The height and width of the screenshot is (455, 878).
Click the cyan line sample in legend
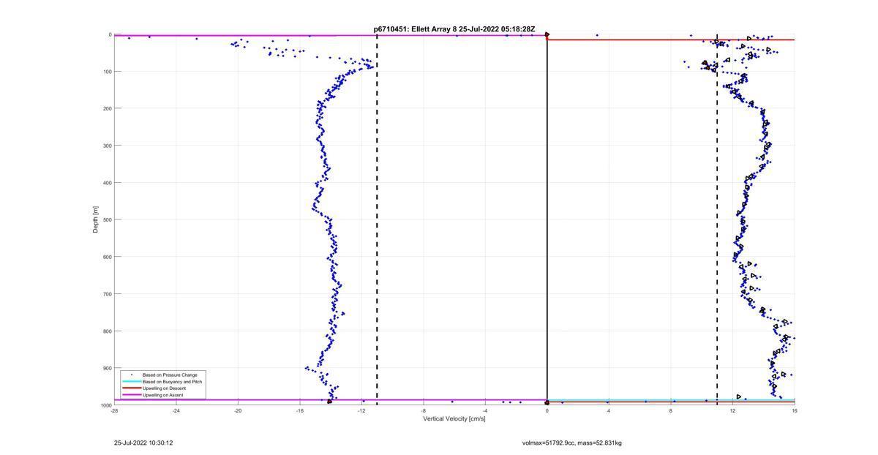(x=132, y=382)
